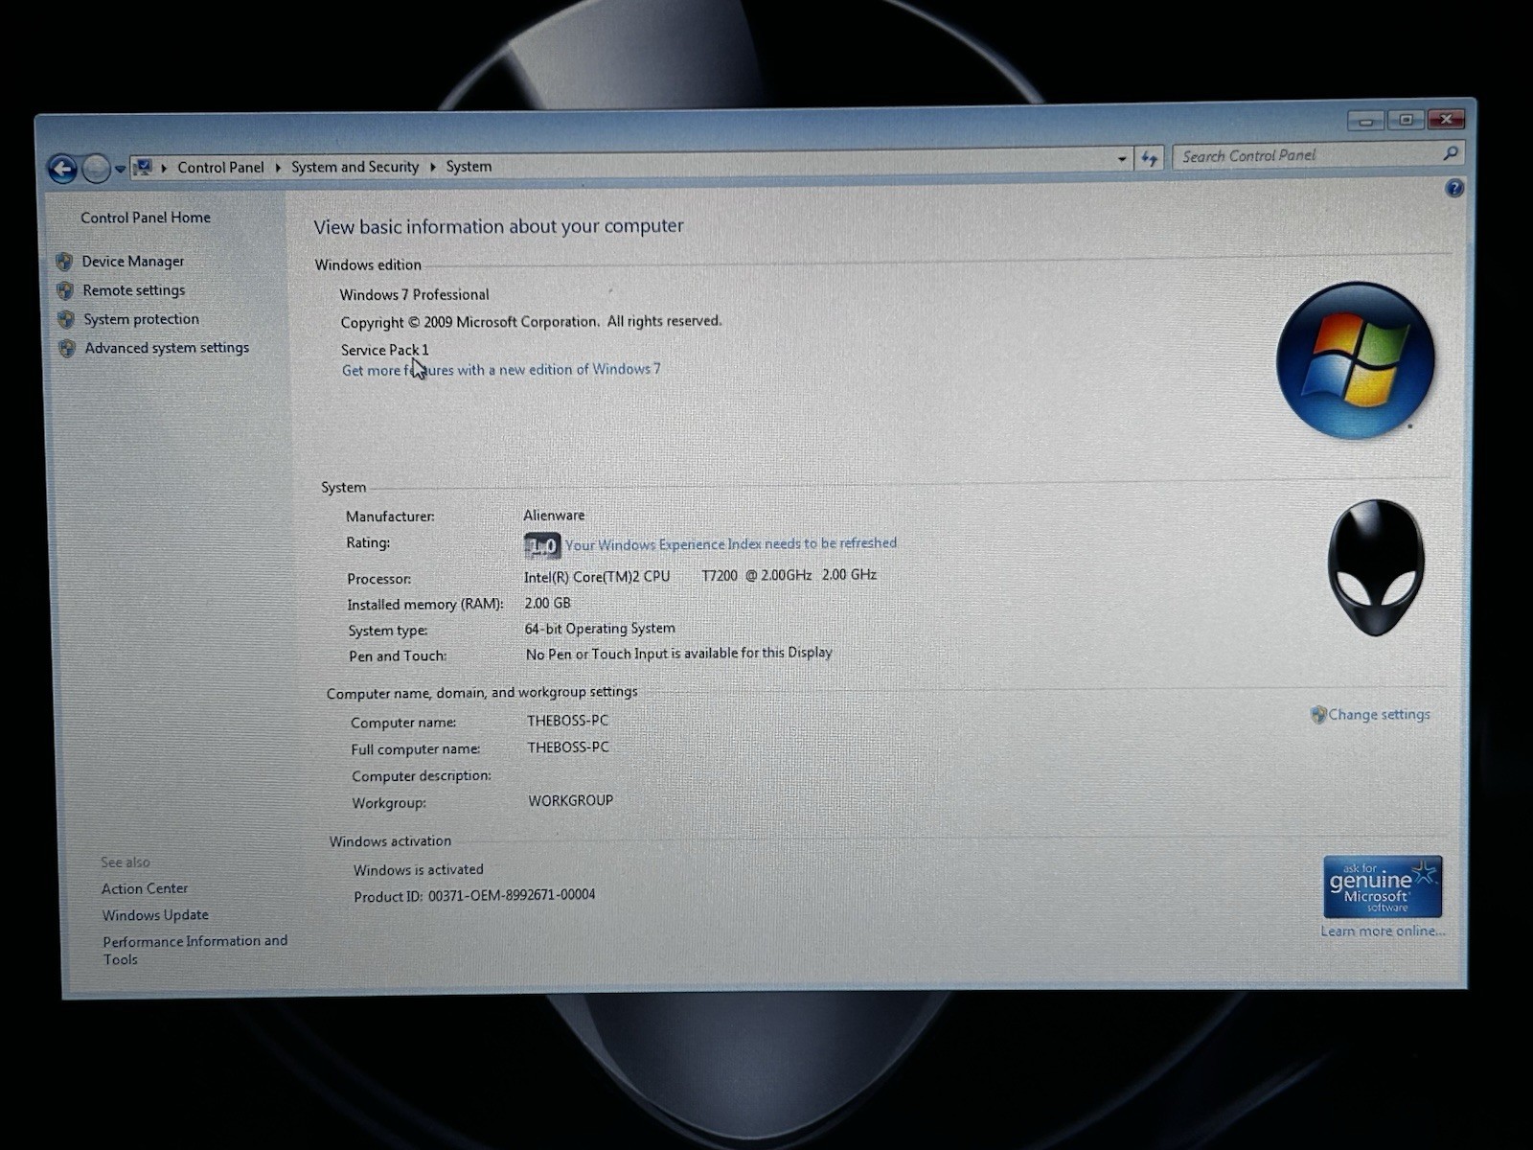This screenshot has height=1150, width=1533.
Task: Open Remote settings
Action: click(x=134, y=290)
